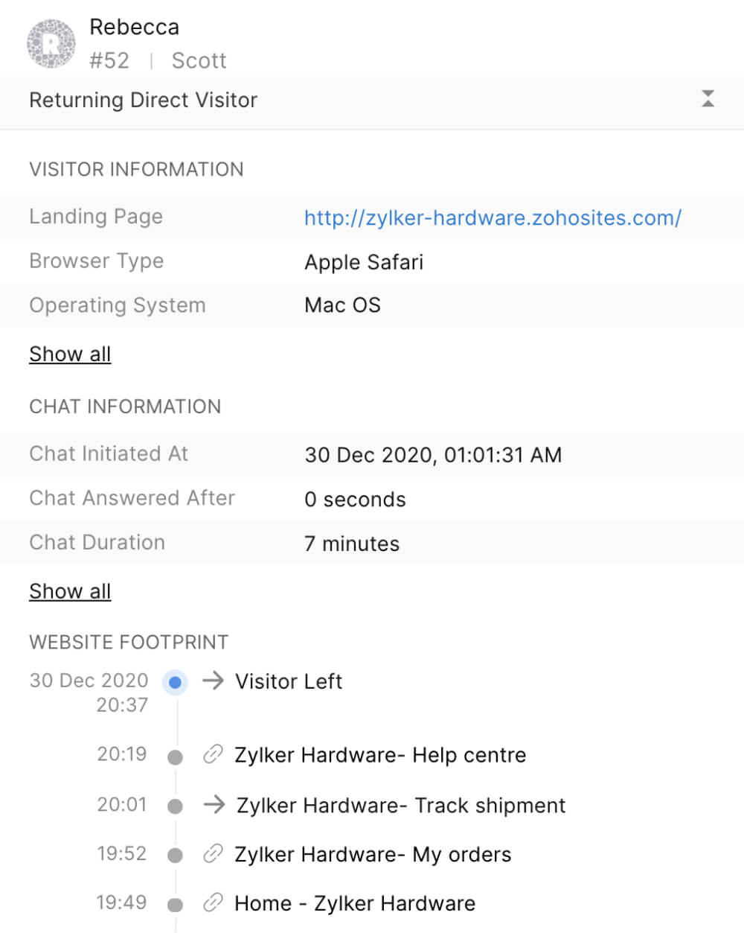Click the chat ID #52
Image resolution: width=744 pixels, height=933 pixels.
(x=109, y=60)
